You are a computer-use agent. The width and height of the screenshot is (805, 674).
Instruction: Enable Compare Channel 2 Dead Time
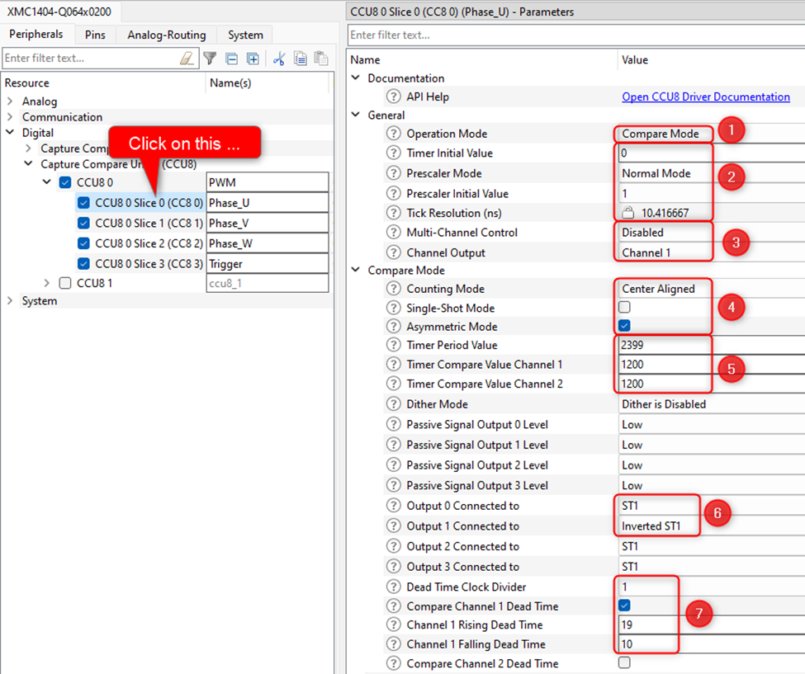pyautogui.click(x=625, y=663)
